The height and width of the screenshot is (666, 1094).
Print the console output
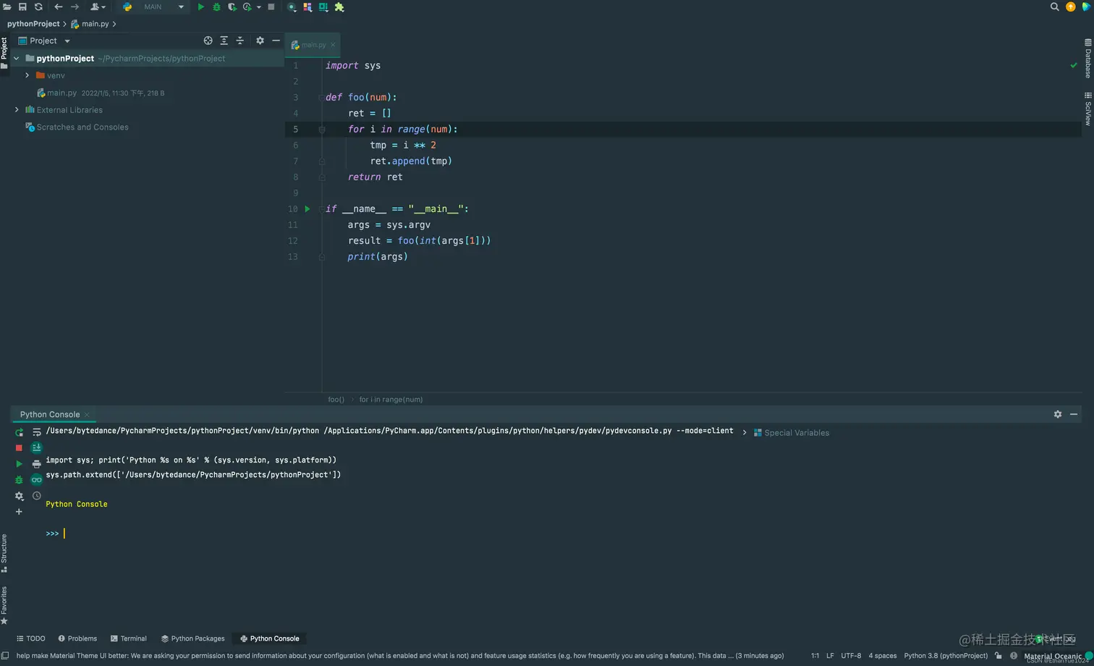37,464
